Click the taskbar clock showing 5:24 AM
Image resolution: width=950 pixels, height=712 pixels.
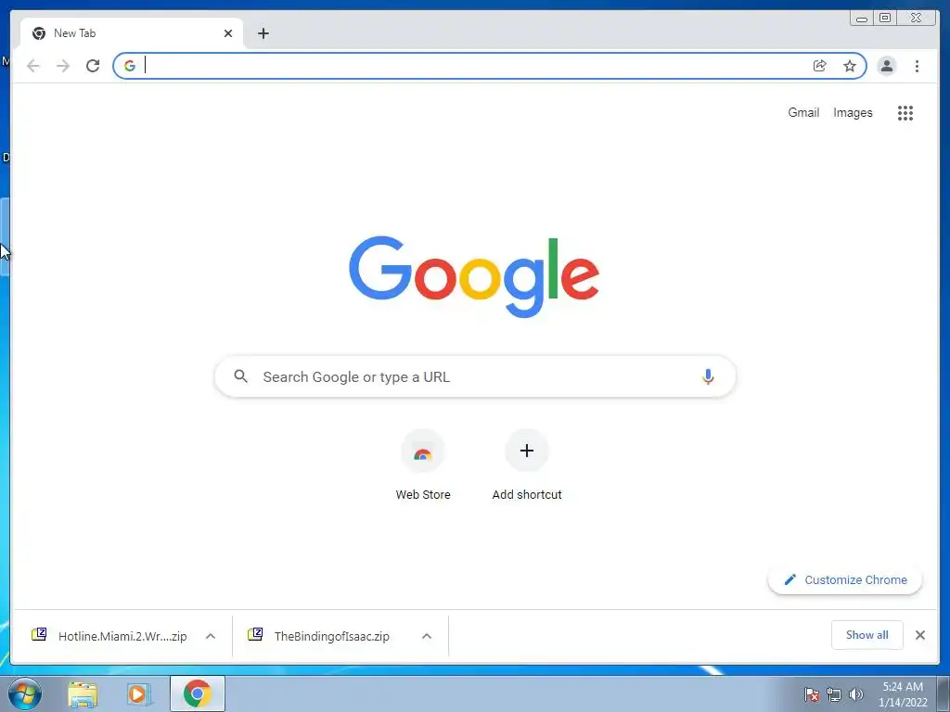coord(903,694)
